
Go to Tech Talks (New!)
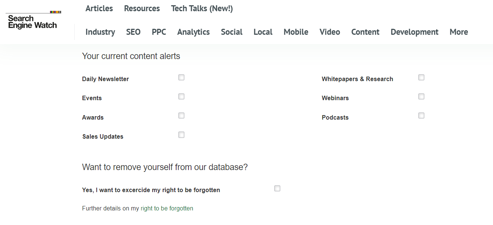tap(202, 8)
